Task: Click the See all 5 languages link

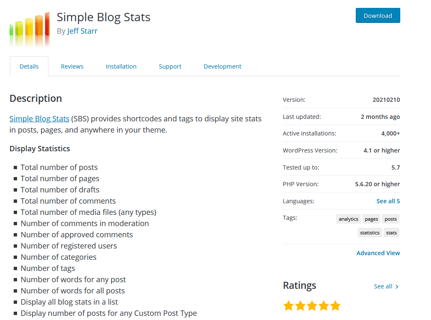Action: [x=388, y=201]
